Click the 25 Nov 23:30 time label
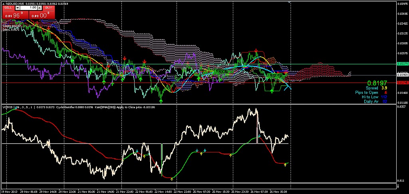This screenshot has height=194, width=409. click(240, 191)
